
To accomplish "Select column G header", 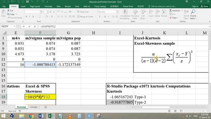I will (x=68, y=33).
